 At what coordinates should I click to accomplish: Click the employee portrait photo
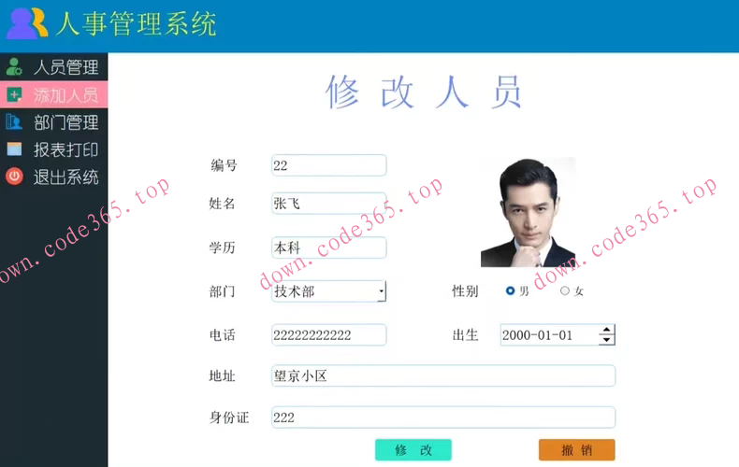tap(528, 212)
